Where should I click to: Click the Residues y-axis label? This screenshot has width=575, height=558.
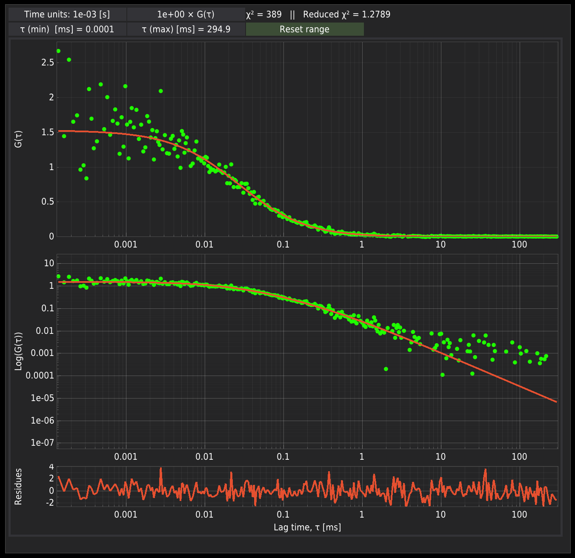click(x=18, y=487)
